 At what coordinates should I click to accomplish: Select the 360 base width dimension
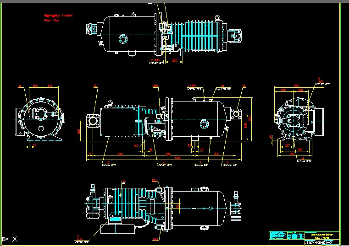(x=292, y=154)
